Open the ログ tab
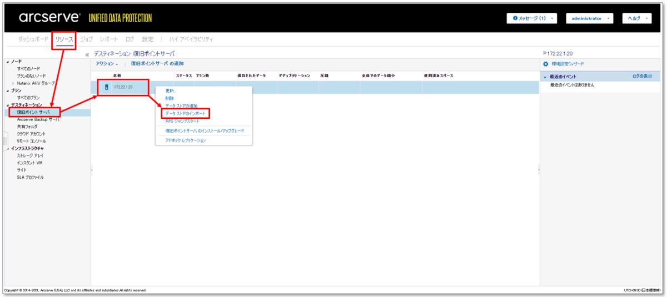Image resolution: width=667 pixels, height=297 pixels. 130,39
